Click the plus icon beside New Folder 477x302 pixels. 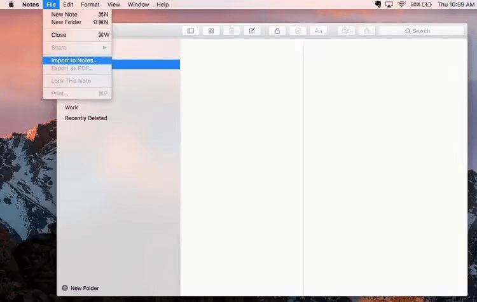click(x=65, y=288)
